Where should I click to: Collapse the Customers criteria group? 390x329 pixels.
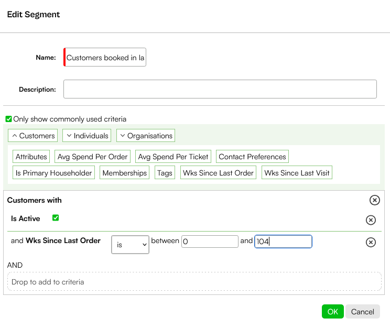[x=33, y=136]
